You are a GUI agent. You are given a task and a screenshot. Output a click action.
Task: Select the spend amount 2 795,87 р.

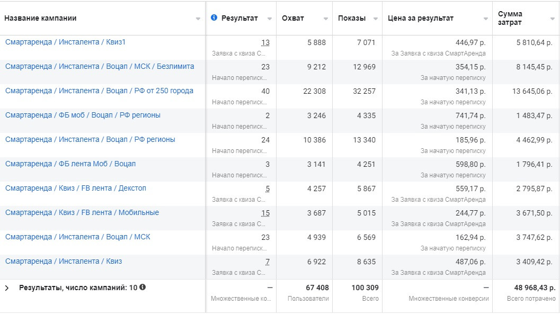pos(534,189)
